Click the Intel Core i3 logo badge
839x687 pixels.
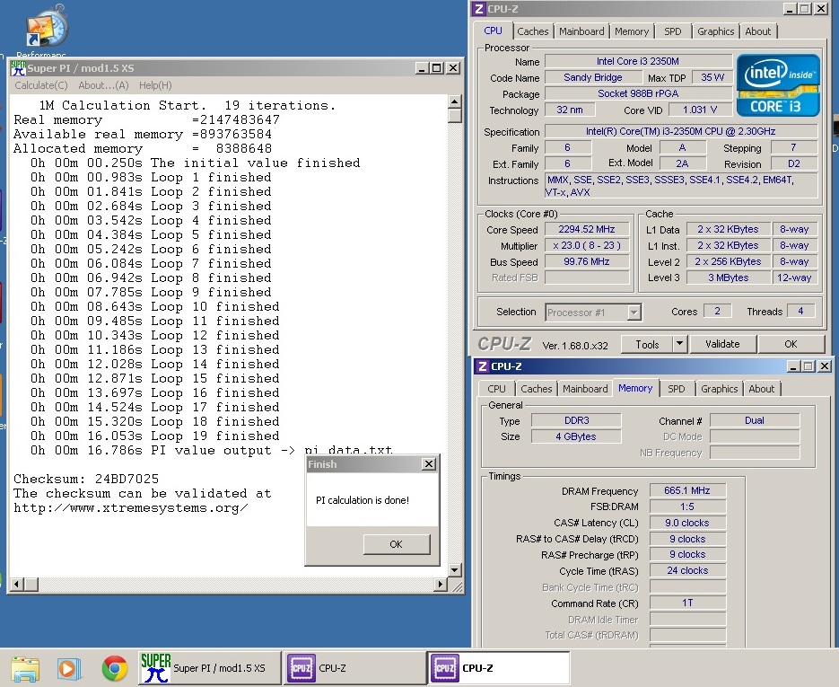pyautogui.click(x=778, y=85)
